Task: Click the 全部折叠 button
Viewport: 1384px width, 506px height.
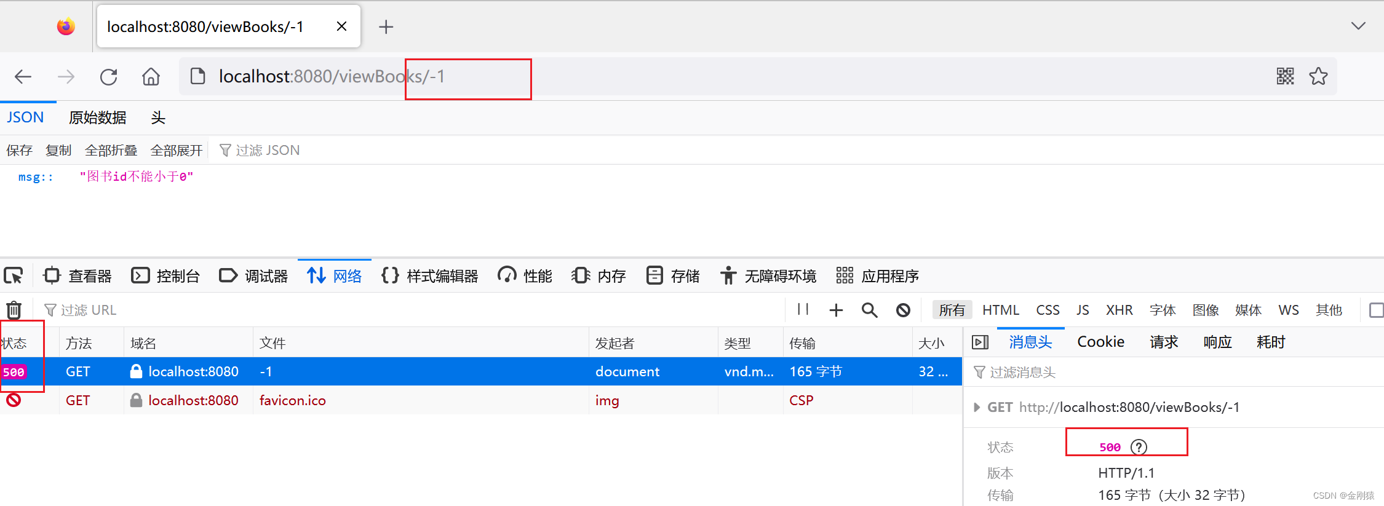Action: [111, 151]
